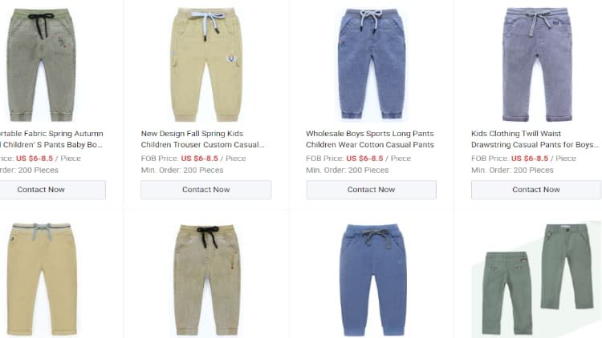Click Contact Now for Kids Clothing Twill Waist pants
This screenshot has height=338, width=602.
point(536,190)
